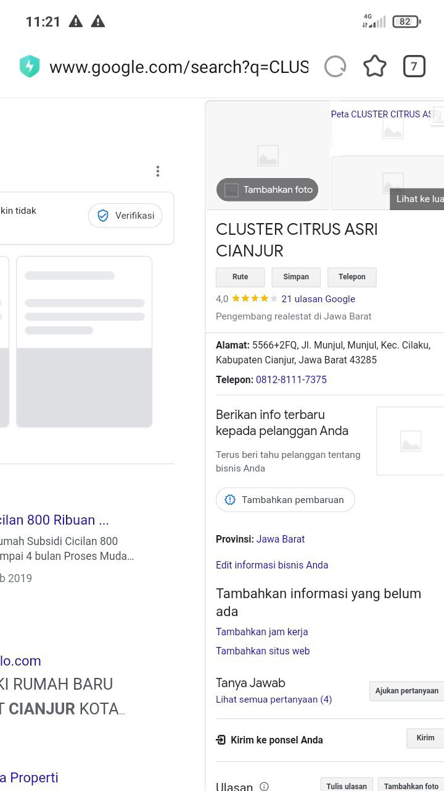
Task: Select the Rute button
Action: (240, 277)
